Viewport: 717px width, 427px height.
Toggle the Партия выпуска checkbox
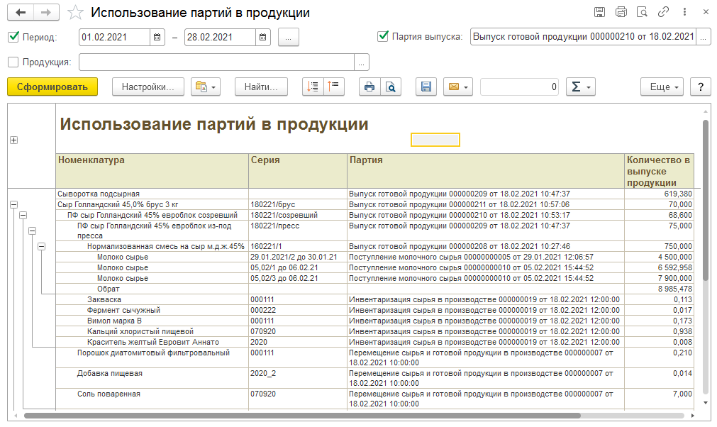coord(383,36)
